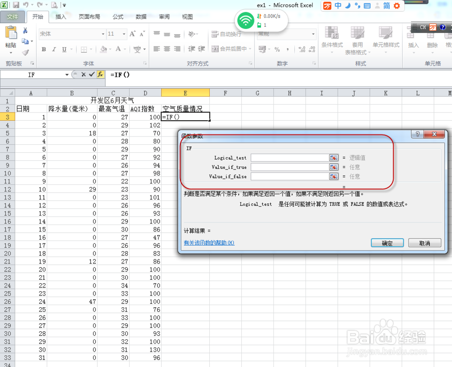Click the top vertical align icon
Screen dimensions: 452x367
click(156, 33)
